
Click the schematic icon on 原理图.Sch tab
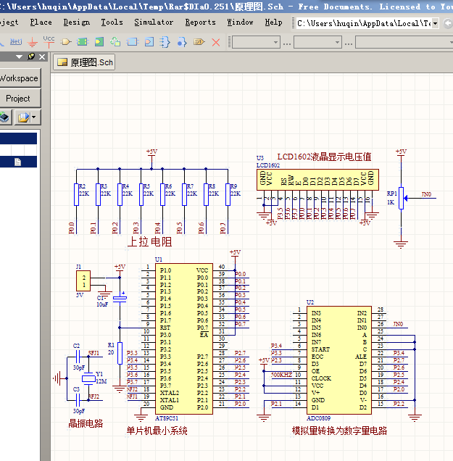pyautogui.click(x=62, y=62)
